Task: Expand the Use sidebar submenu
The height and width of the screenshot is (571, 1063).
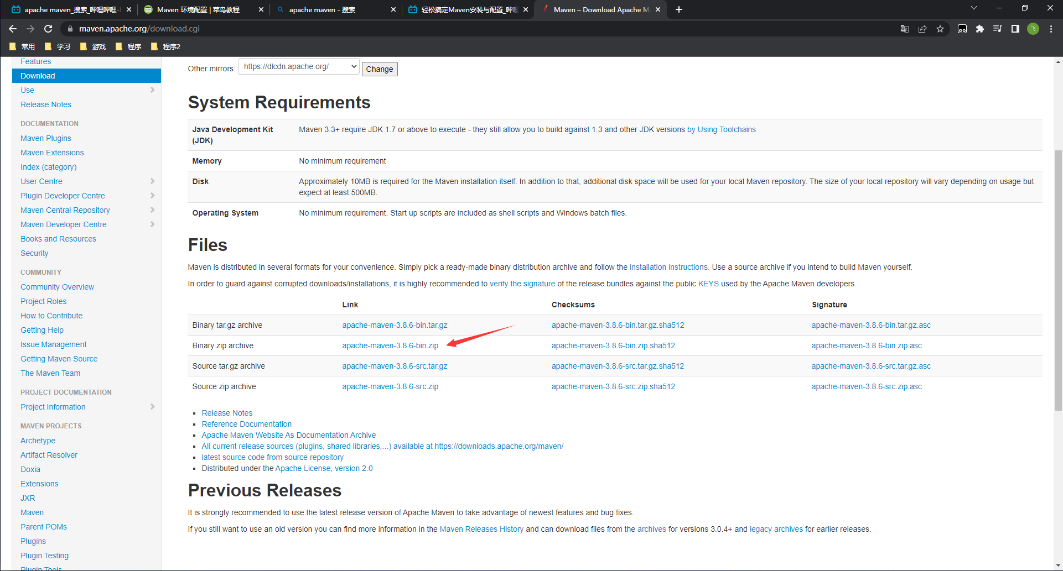Action: (x=152, y=90)
